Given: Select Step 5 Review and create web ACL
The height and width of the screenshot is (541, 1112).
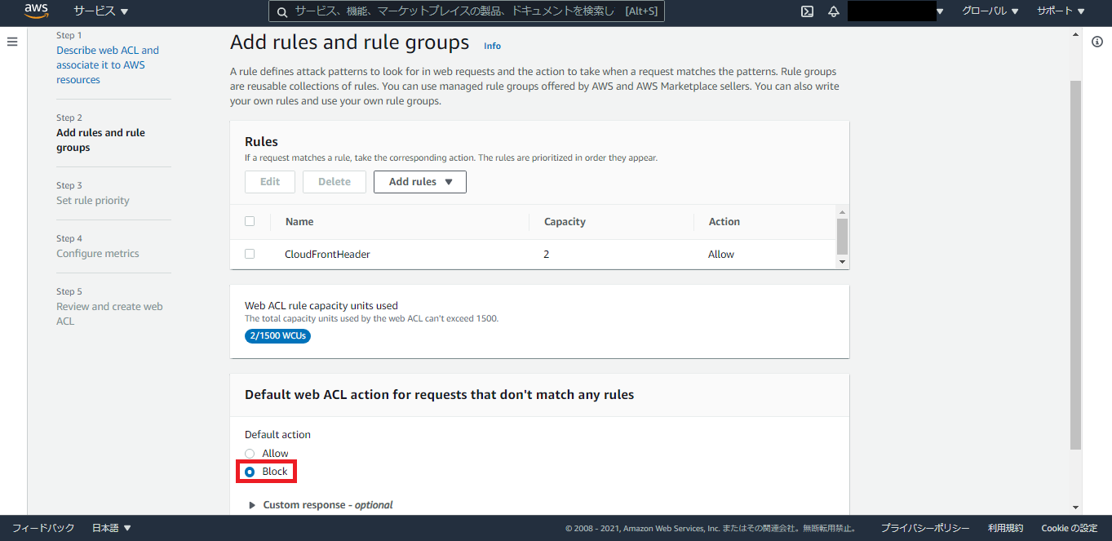Looking at the screenshot, I should click(x=109, y=314).
